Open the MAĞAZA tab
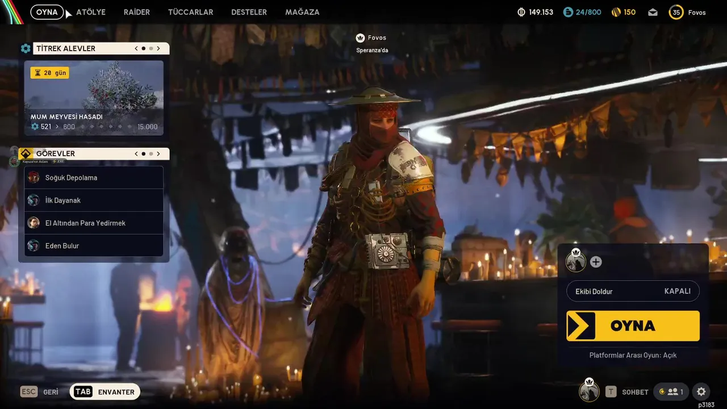Viewport: 727px width, 409px height. tap(302, 12)
